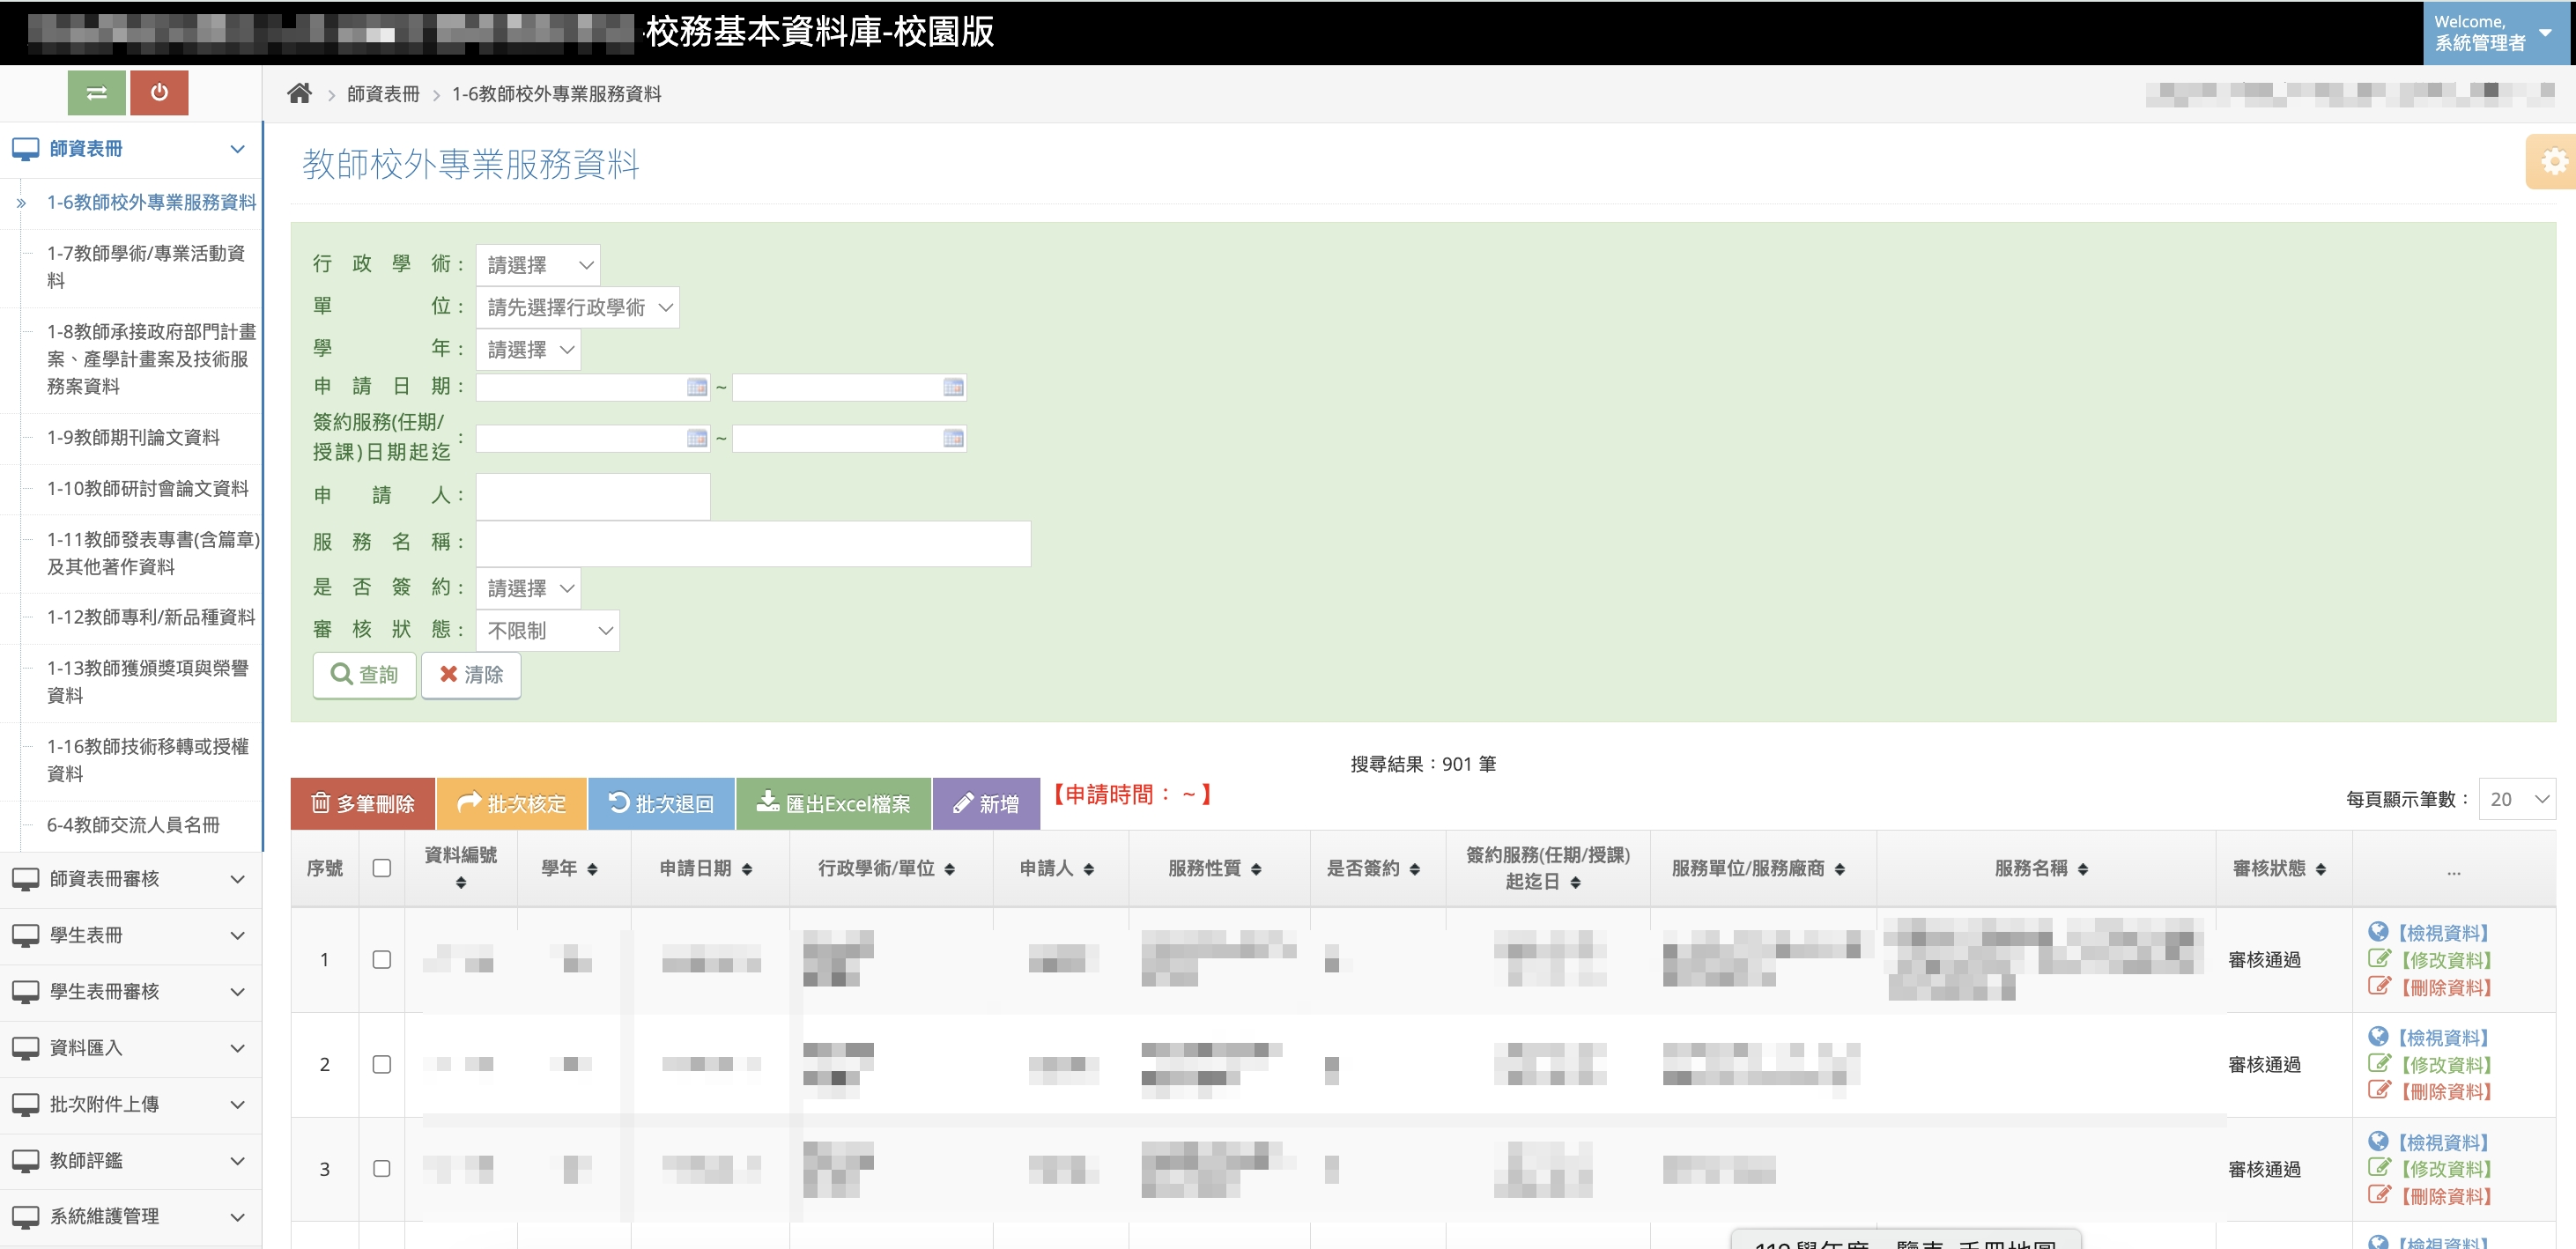Sort by 申請人 column sort icon

[x=1088, y=870]
